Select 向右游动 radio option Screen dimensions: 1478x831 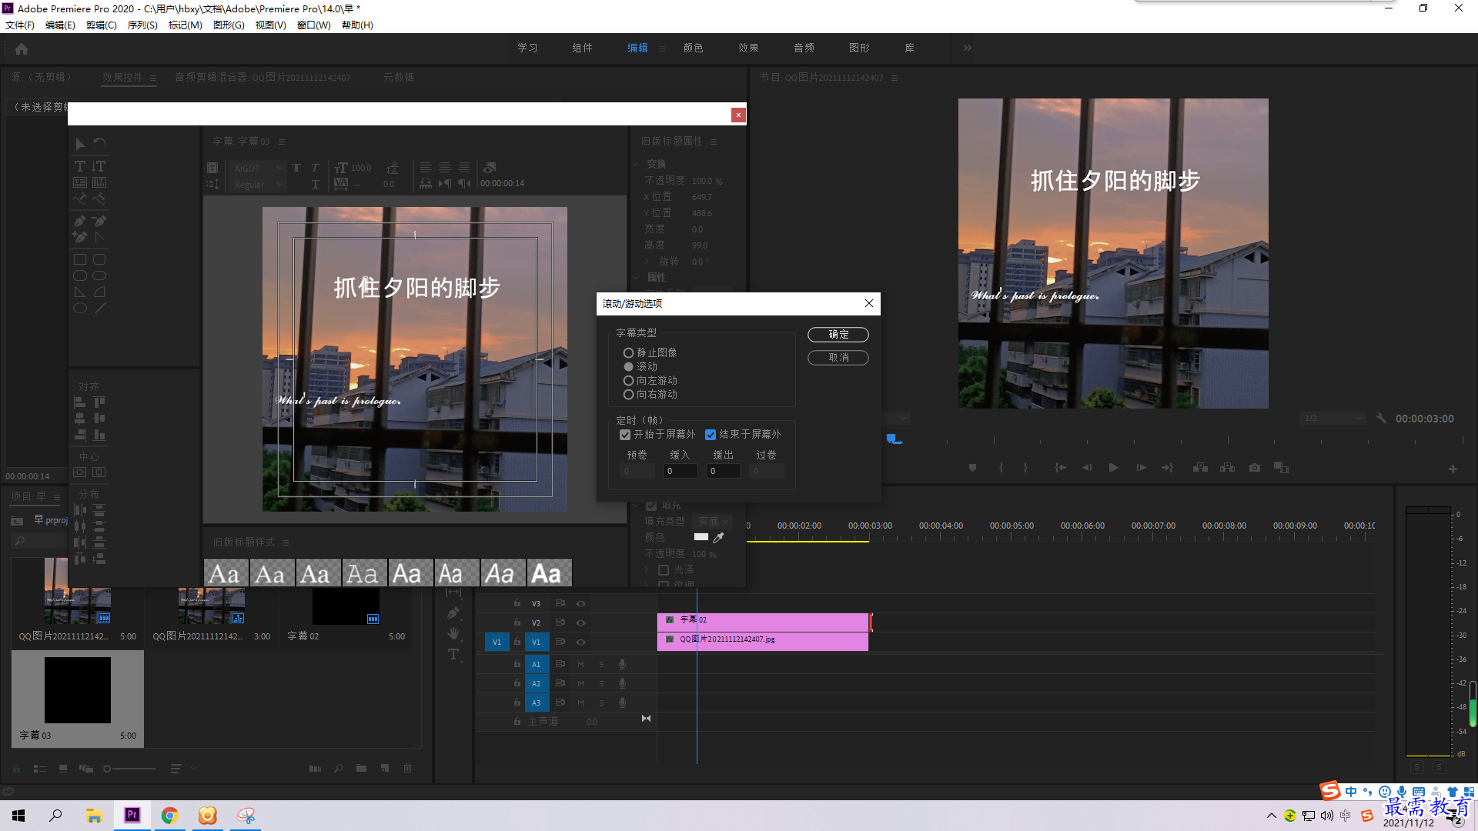[x=650, y=394]
